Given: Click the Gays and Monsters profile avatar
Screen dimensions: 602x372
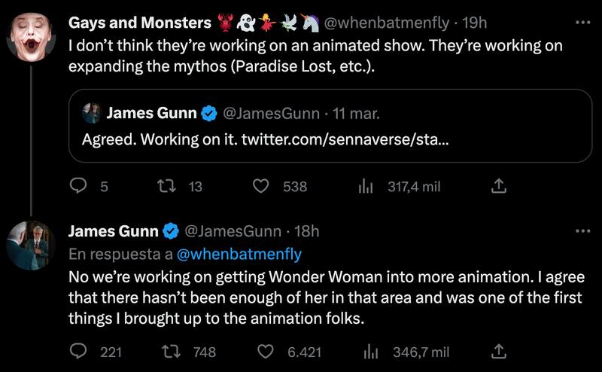Looking at the screenshot, I should click(x=31, y=35).
